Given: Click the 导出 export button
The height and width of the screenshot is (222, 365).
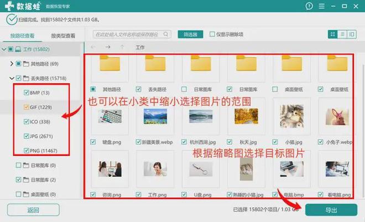Looking at the screenshot, I should [x=331, y=210].
